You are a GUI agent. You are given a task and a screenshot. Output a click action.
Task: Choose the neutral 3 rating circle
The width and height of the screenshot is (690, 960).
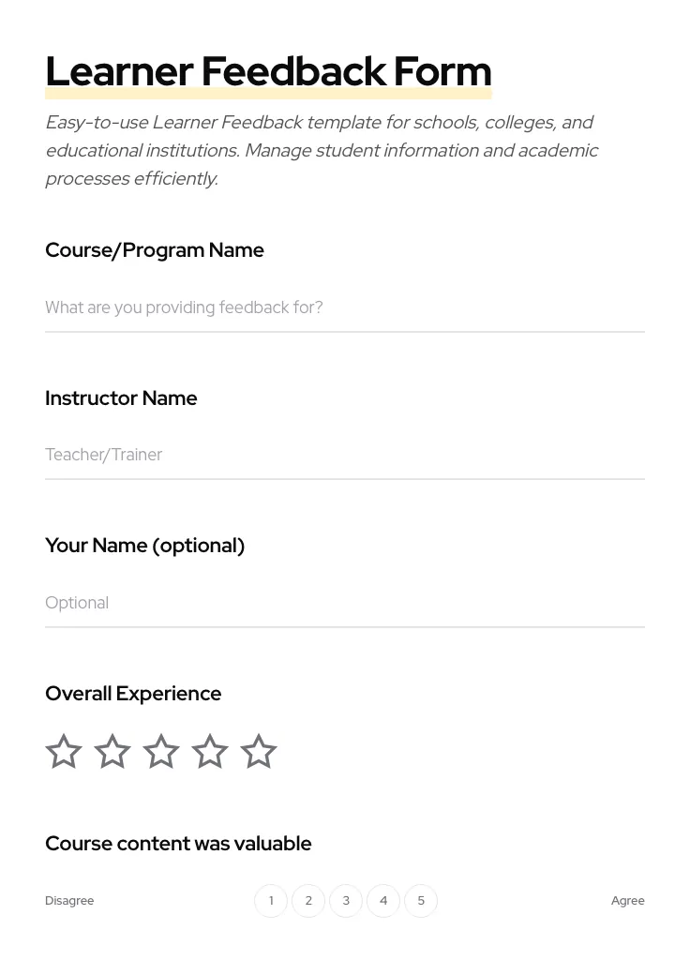[x=346, y=900]
